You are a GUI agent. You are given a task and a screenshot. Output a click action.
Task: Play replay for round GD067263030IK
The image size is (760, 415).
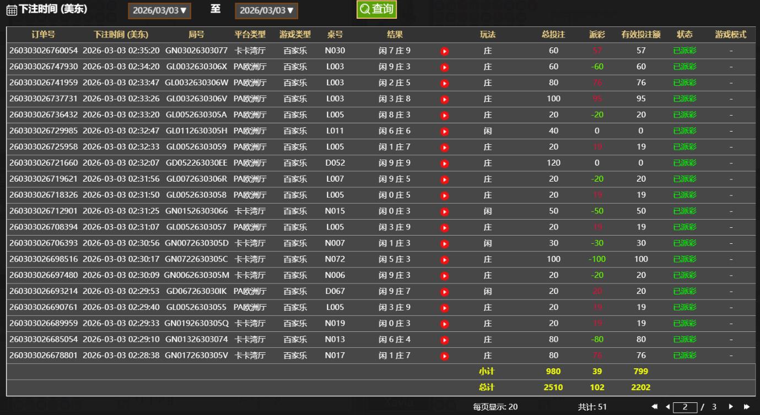(x=444, y=292)
